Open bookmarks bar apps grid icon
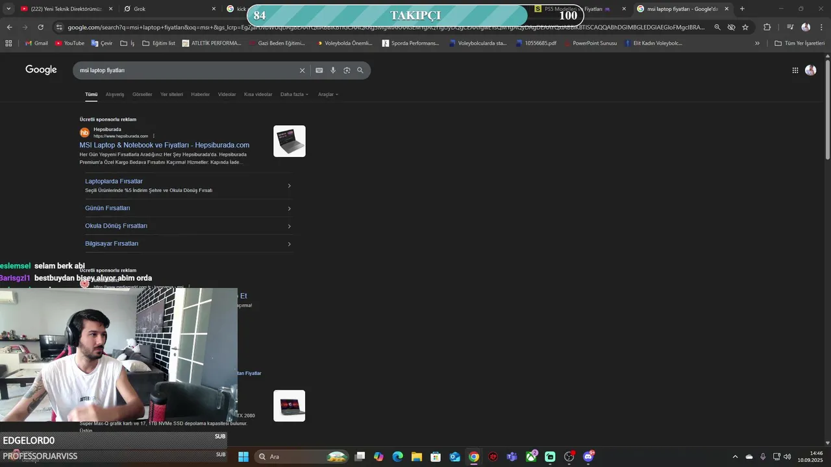Image resolution: width=831 pixels, height=467 pixels. click(8, 43)
